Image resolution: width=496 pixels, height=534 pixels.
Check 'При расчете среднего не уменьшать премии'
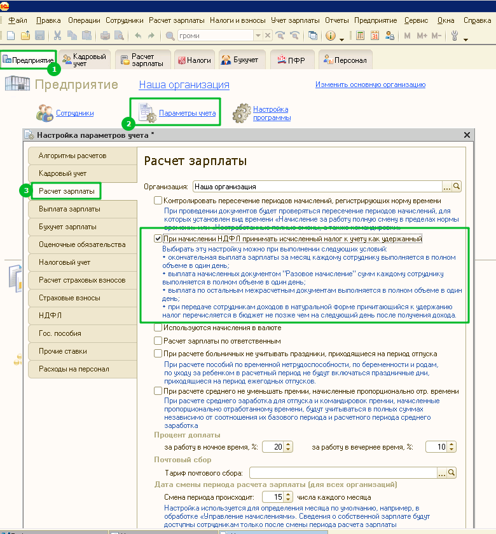pyautogui.click(x=158, y=390)
